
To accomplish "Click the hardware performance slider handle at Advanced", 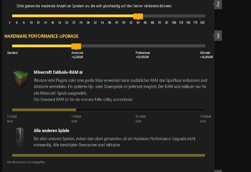I will (x=76, y=46).
